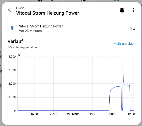142x126 pixels.
Task: Click the 12:00 time axis label
Action: 131,114
